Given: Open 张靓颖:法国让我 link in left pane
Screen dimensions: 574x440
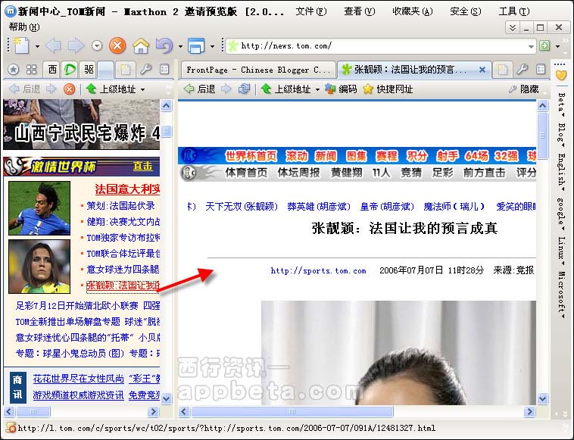Looking at the screenshot, I should coord(123,286).
